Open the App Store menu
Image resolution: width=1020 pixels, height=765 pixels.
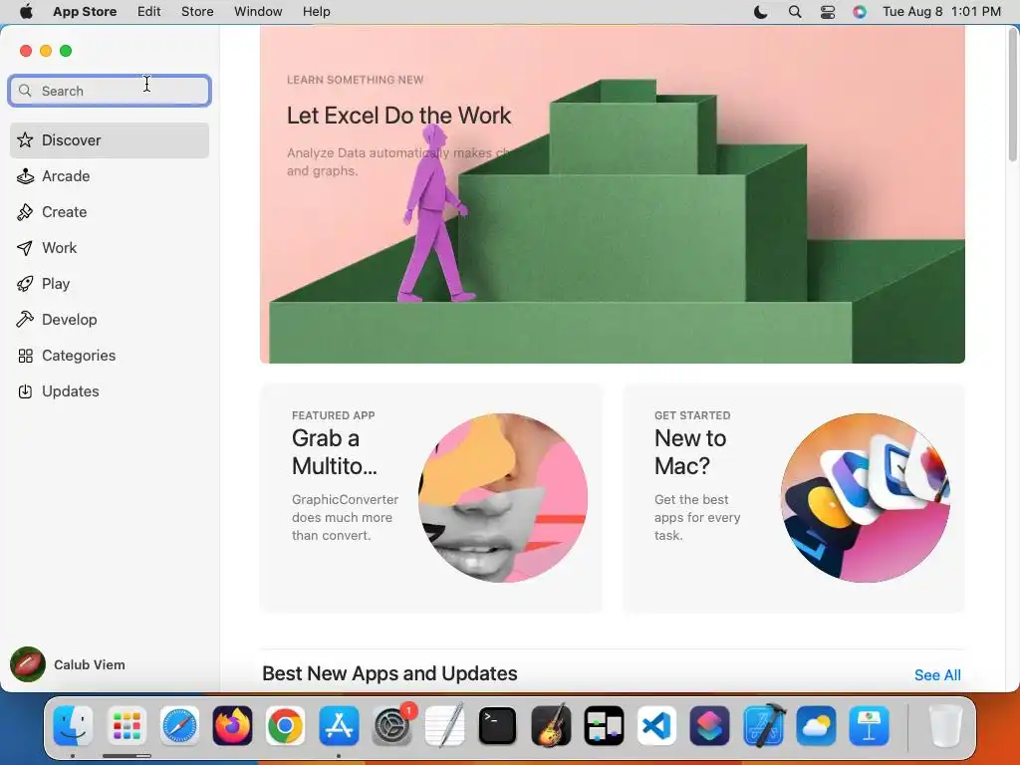[x=85, y=12]
